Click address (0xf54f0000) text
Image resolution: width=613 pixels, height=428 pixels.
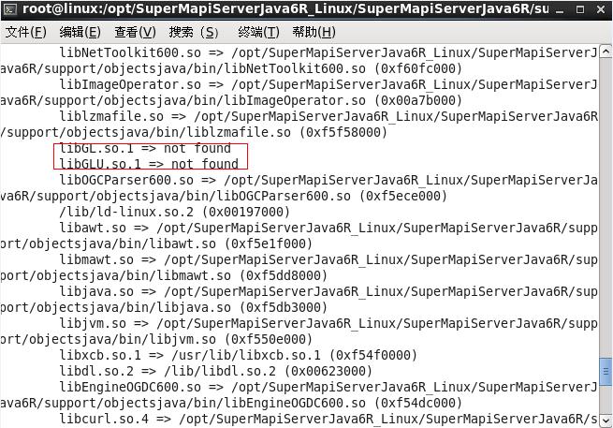coord(373,355)
